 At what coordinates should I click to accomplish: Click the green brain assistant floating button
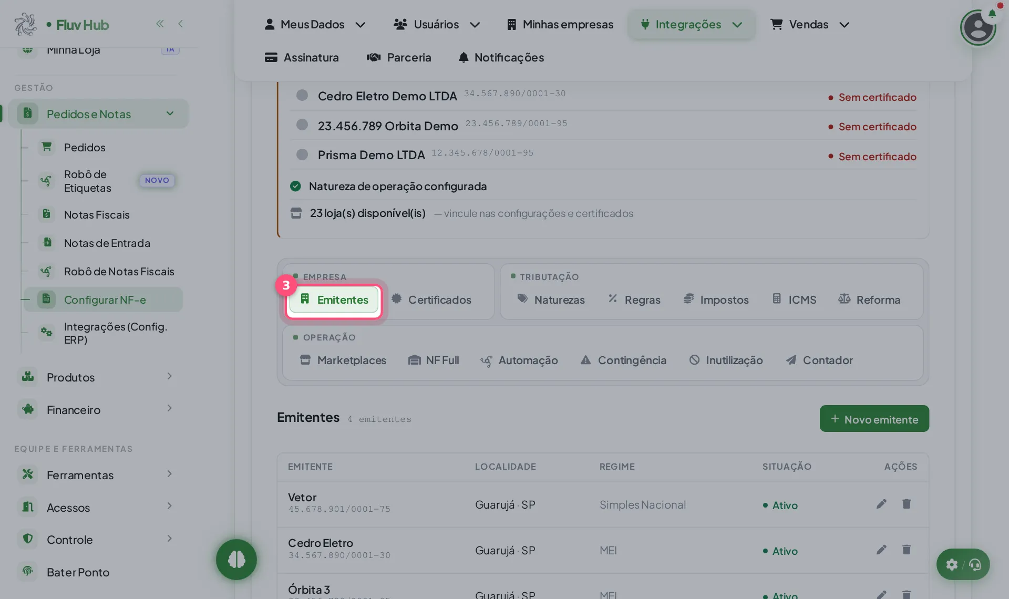(236, 560)
